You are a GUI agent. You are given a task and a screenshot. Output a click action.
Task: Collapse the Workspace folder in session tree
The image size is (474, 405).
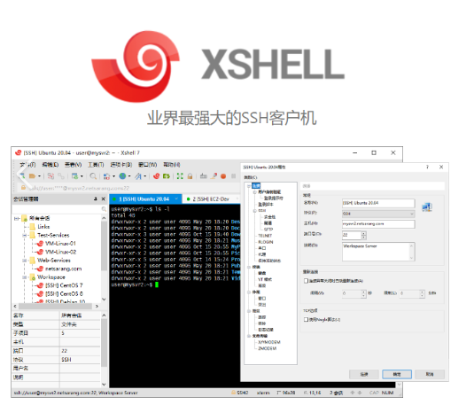[25, 277]
